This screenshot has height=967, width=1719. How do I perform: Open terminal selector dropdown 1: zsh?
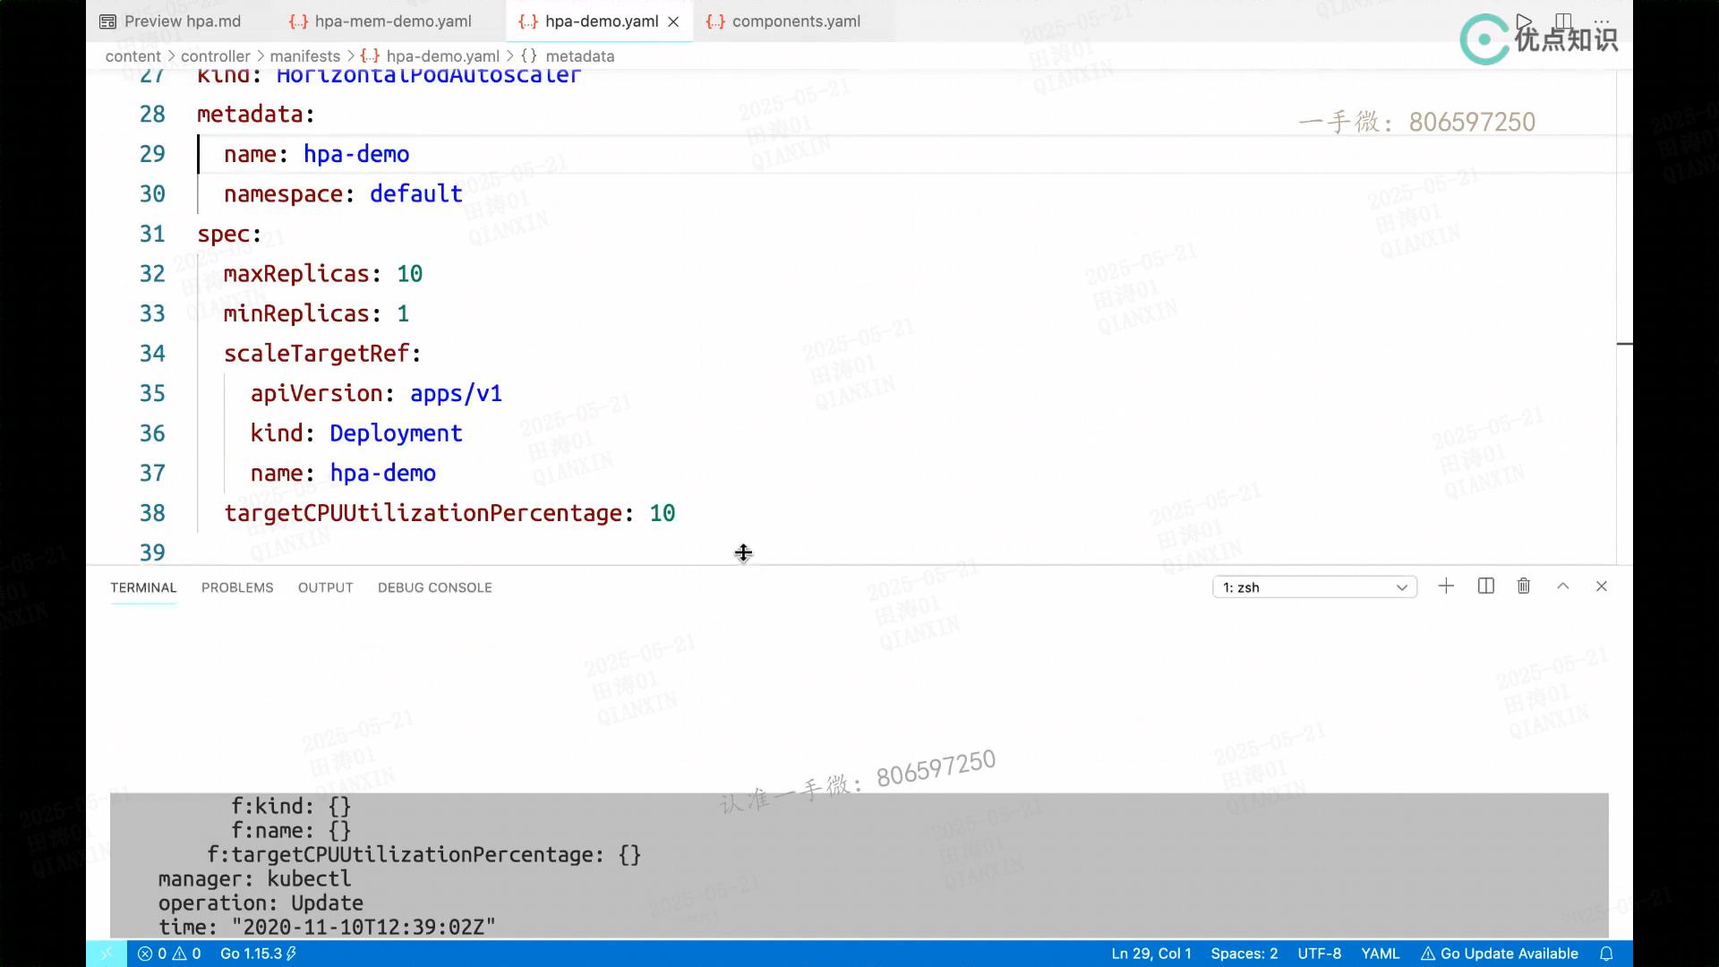[x=1313, y=587]
